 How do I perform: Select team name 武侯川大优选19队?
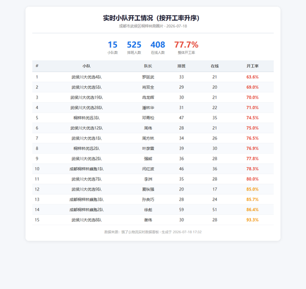[x=86, y=97]
